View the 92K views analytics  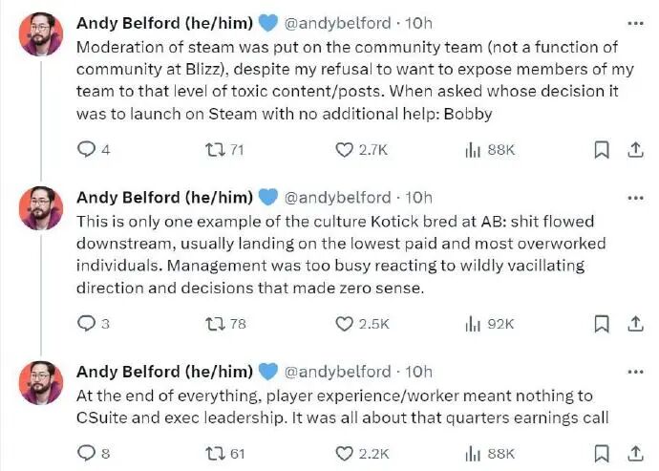point(472,323)
